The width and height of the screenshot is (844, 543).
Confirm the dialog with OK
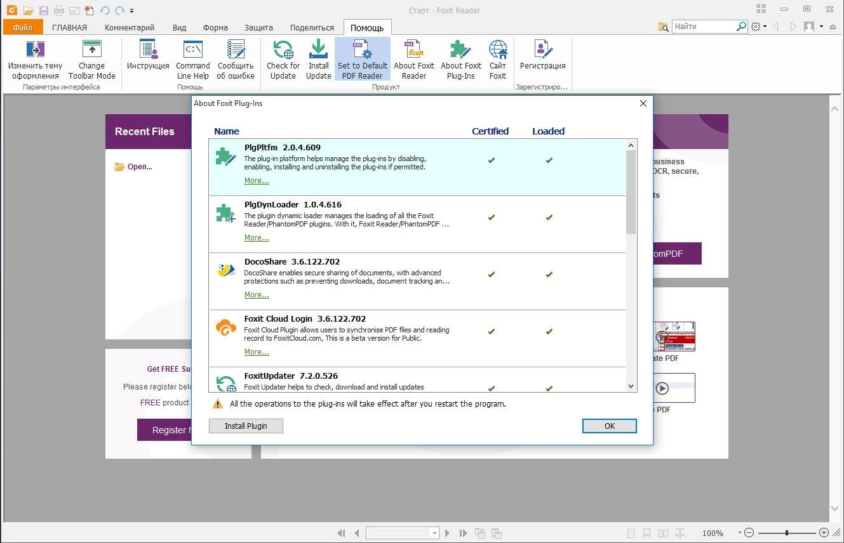coord(610,426)
